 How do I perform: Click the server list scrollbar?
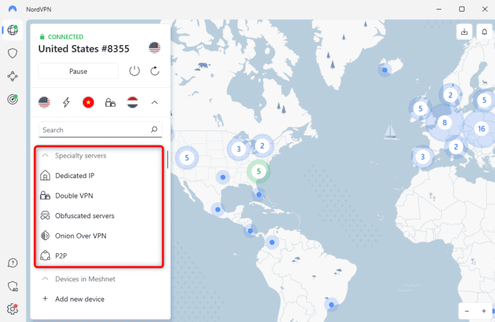point(167,159)
